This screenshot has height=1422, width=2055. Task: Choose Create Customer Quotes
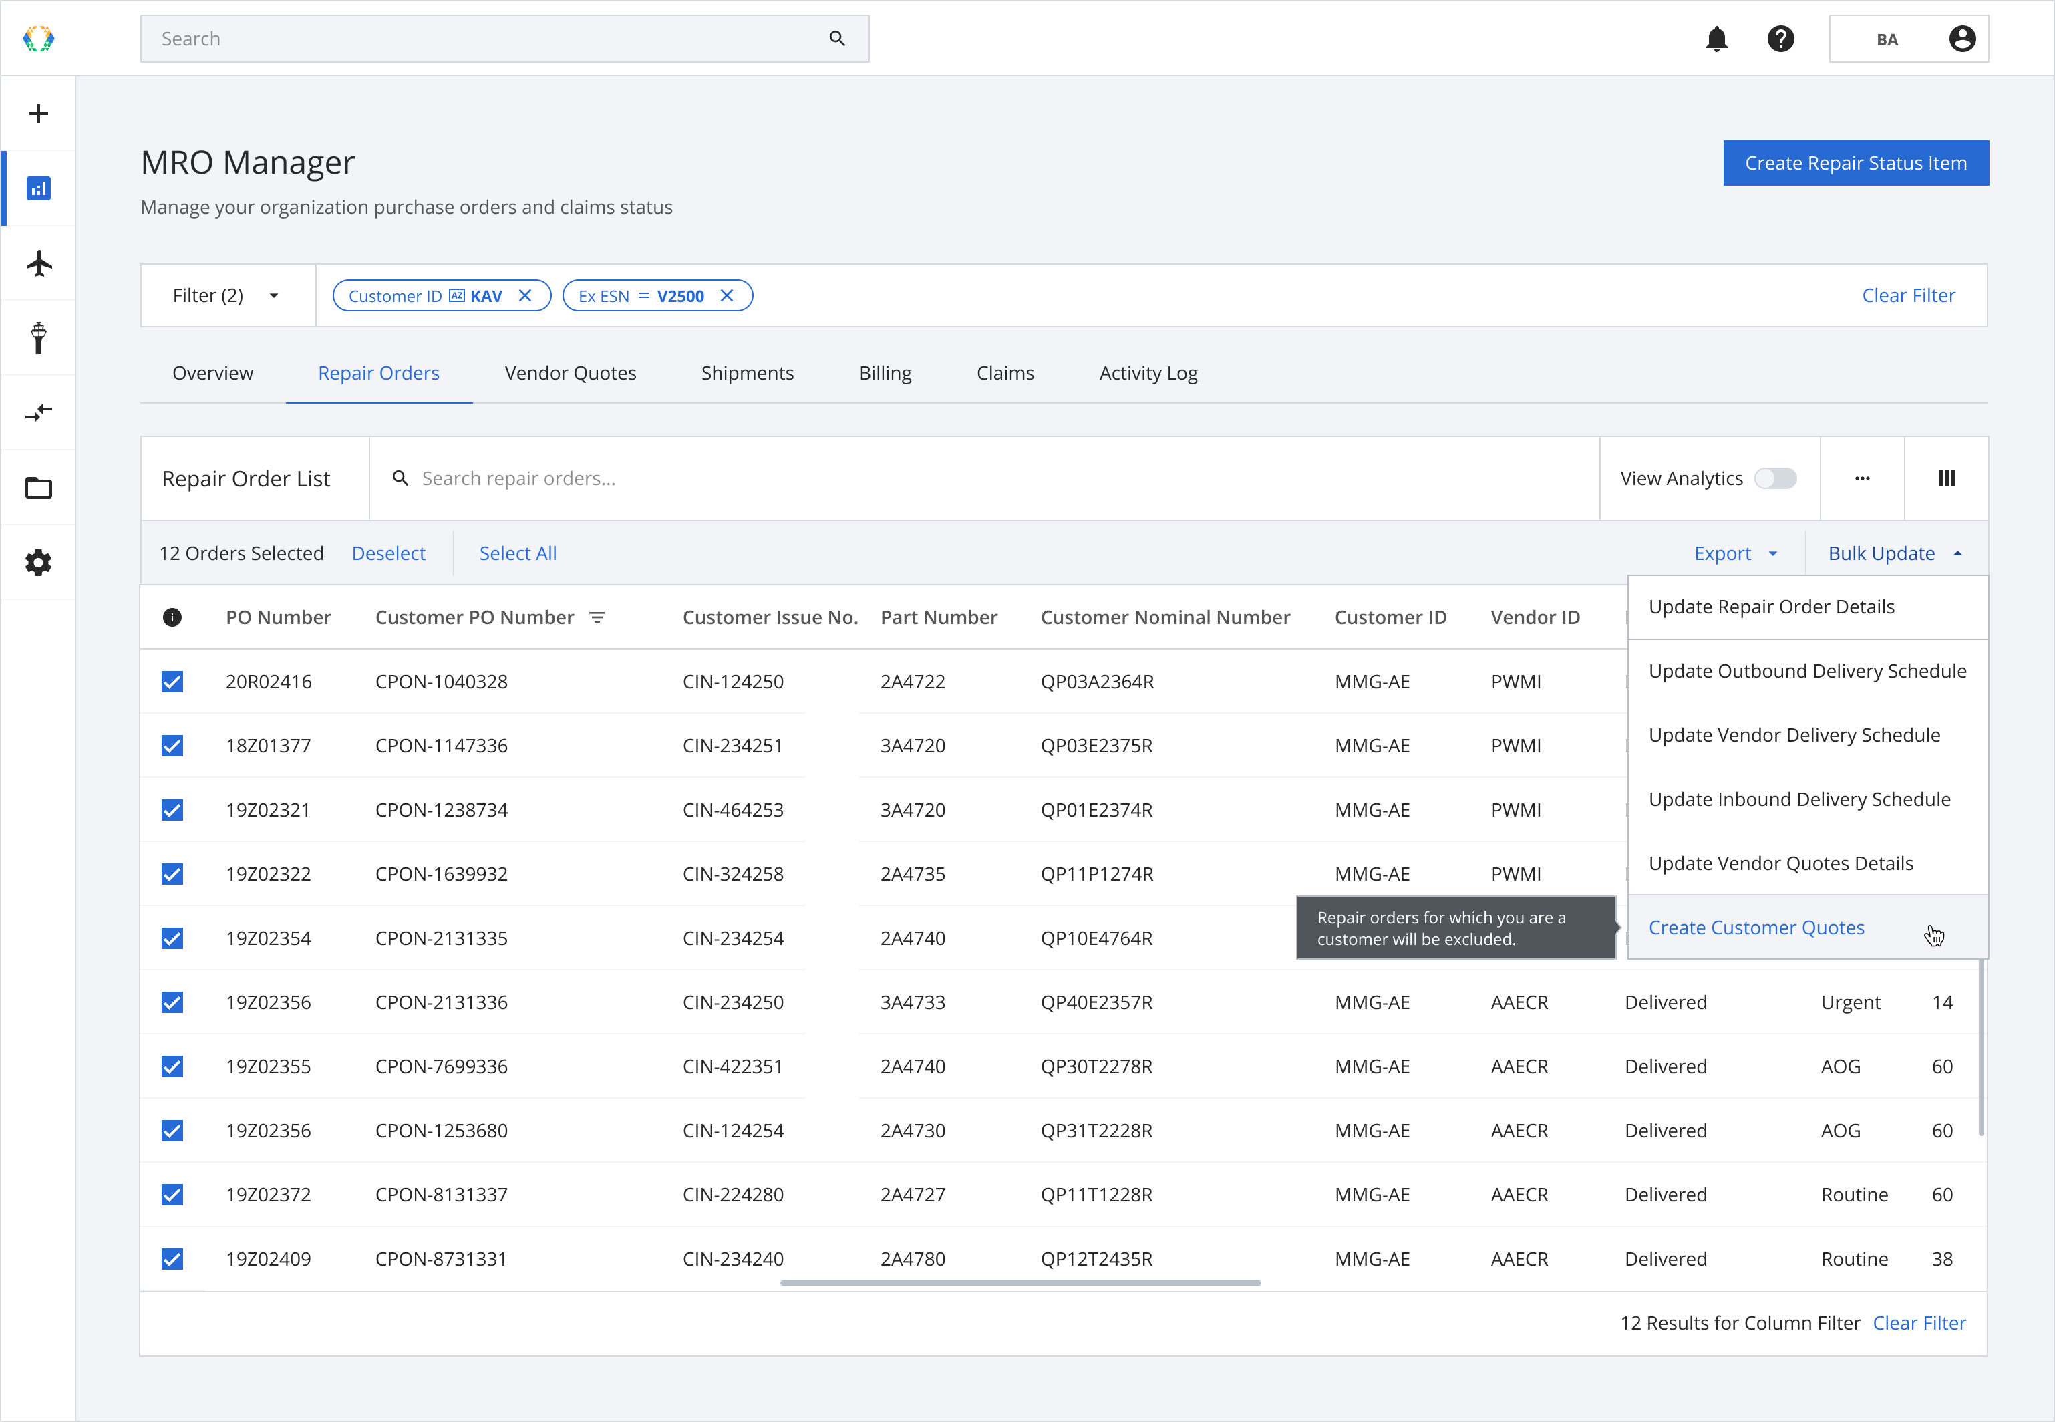[x=1807, y=928]
